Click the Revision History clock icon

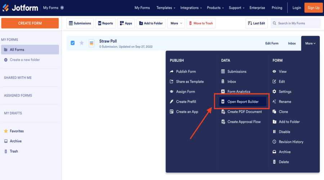[274, 142]
